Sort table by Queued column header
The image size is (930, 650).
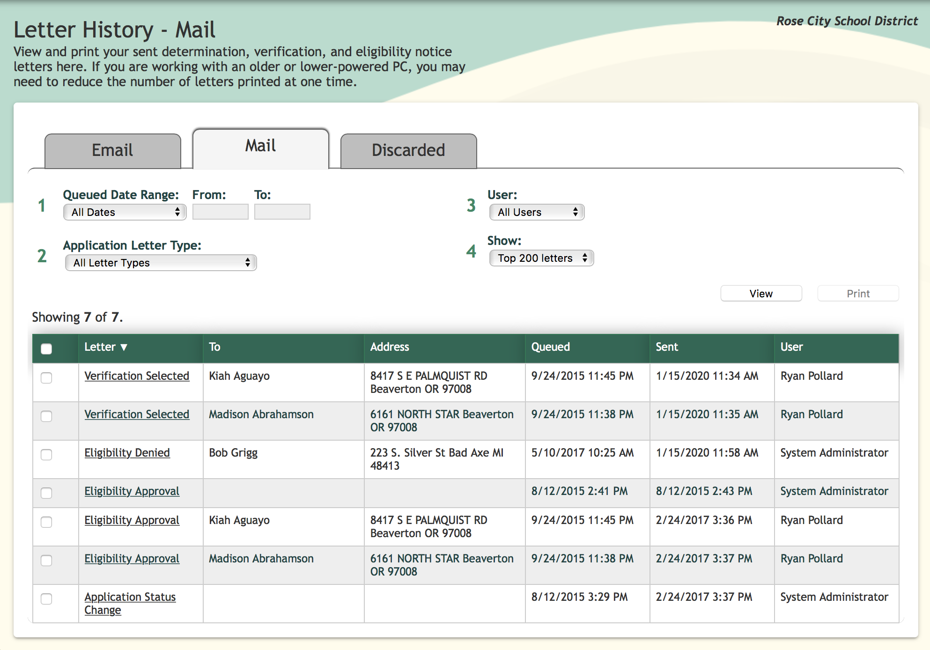550,347
